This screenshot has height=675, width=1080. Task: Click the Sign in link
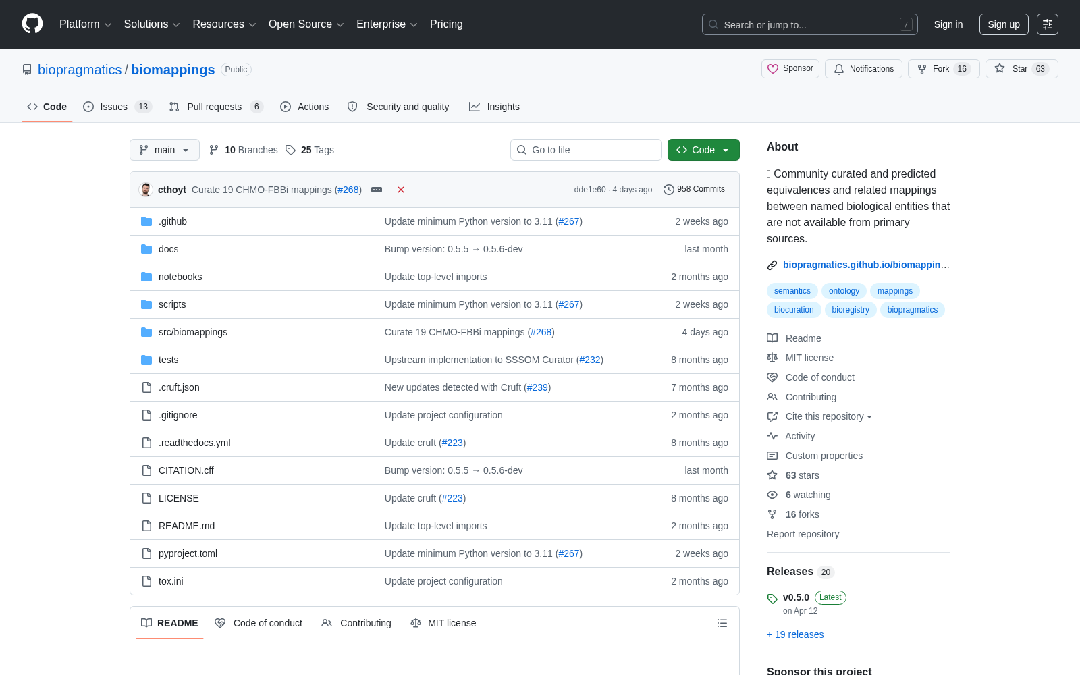click(x=948, y=24)
